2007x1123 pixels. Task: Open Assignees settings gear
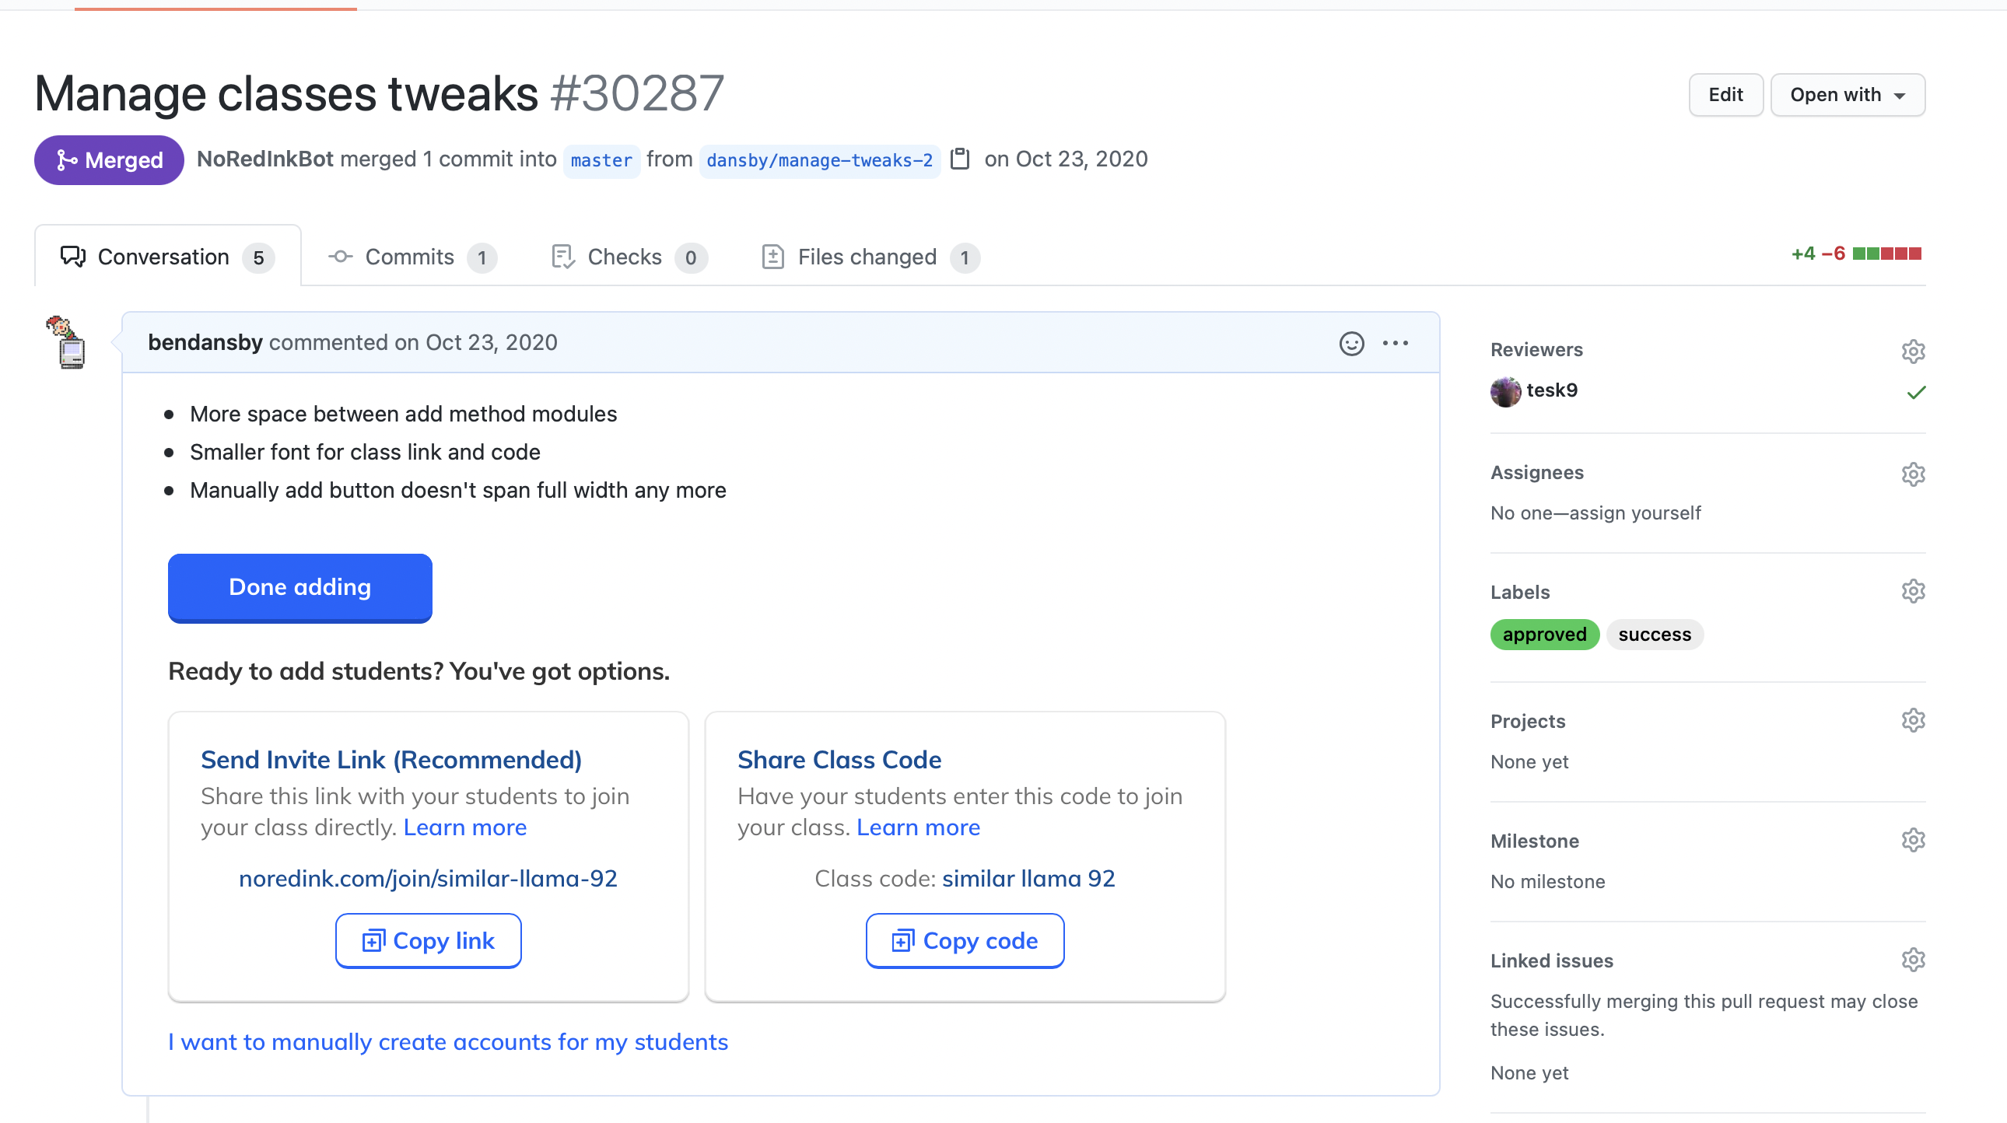pos(1913,474)
